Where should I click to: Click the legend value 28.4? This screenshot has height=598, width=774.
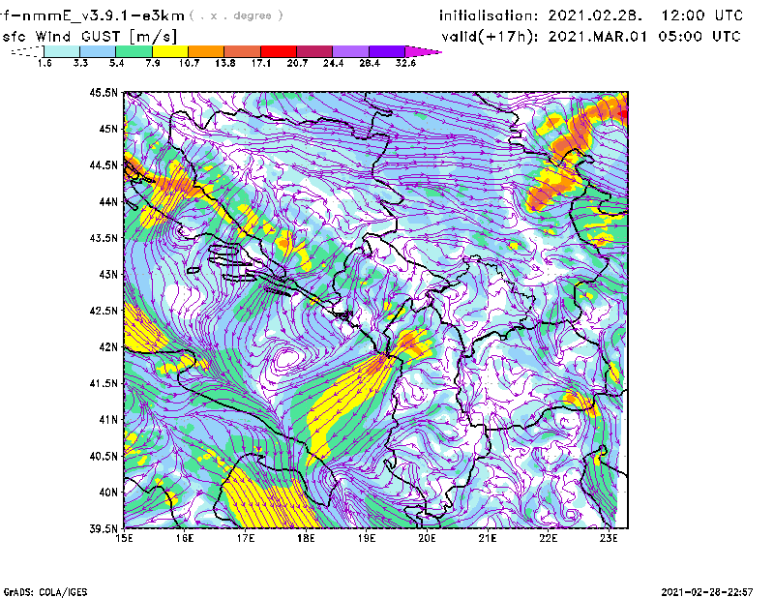(x=370, y=63)
